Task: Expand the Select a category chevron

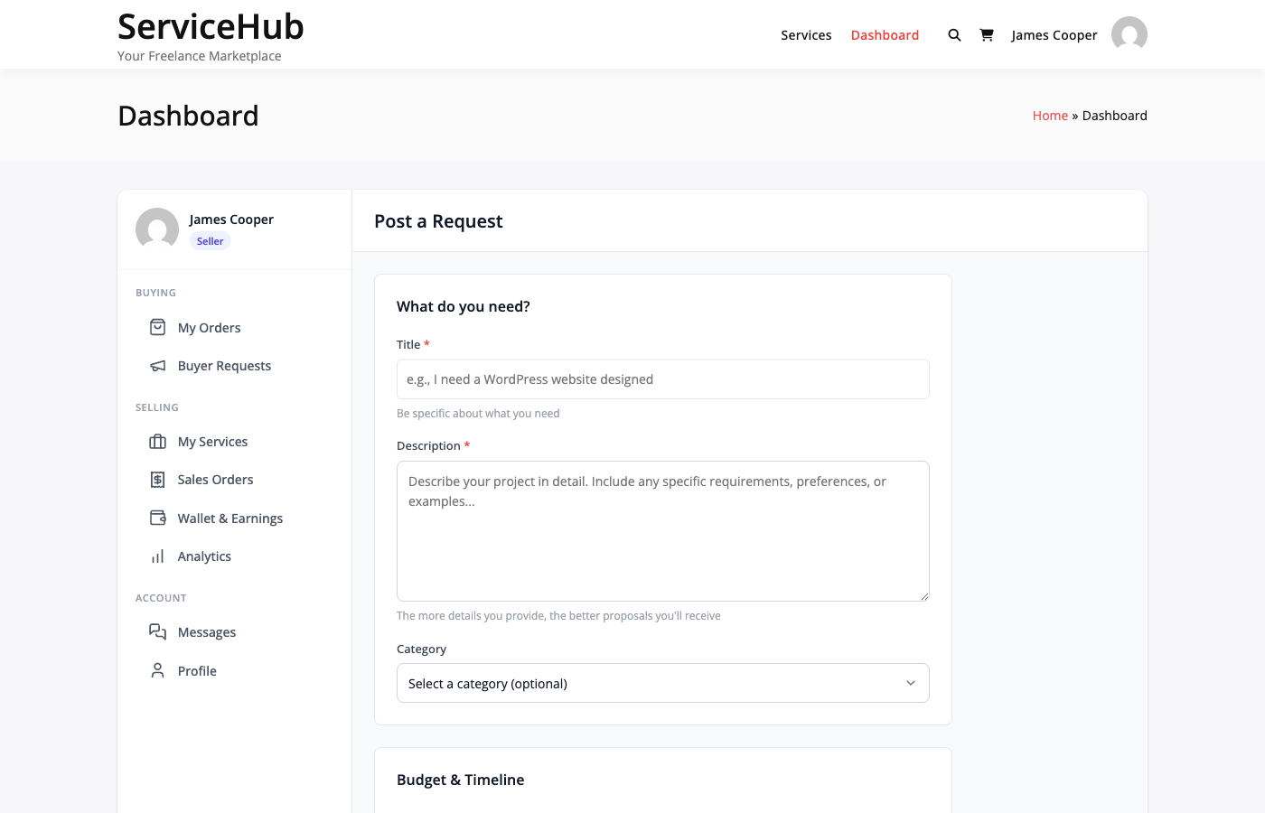Action: pos(911,683)
